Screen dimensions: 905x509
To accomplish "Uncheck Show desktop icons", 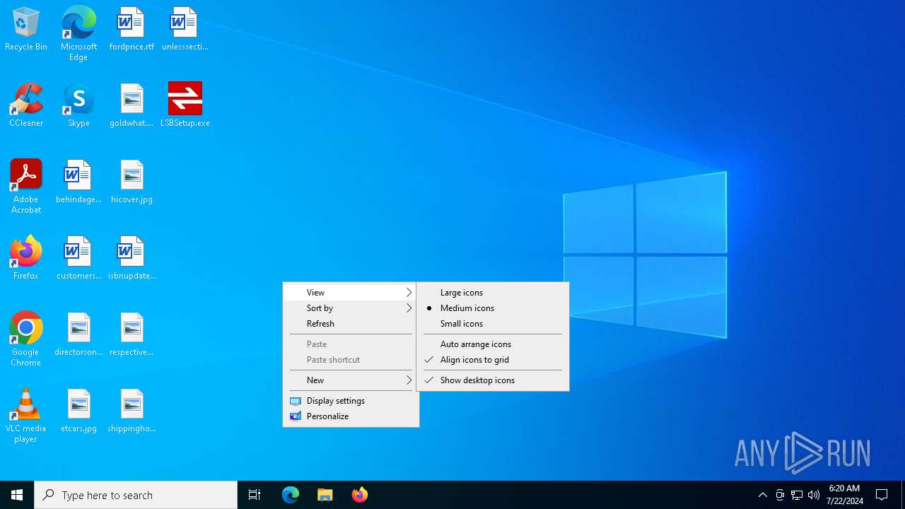I will 493,380.
